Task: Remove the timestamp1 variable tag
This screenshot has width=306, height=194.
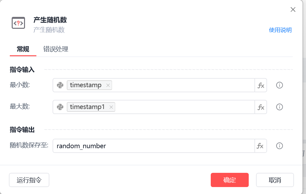Action: coord(111,107)
